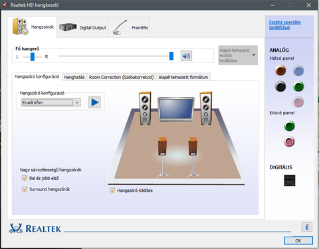Click the black rear panel jack

click(280, 86)
